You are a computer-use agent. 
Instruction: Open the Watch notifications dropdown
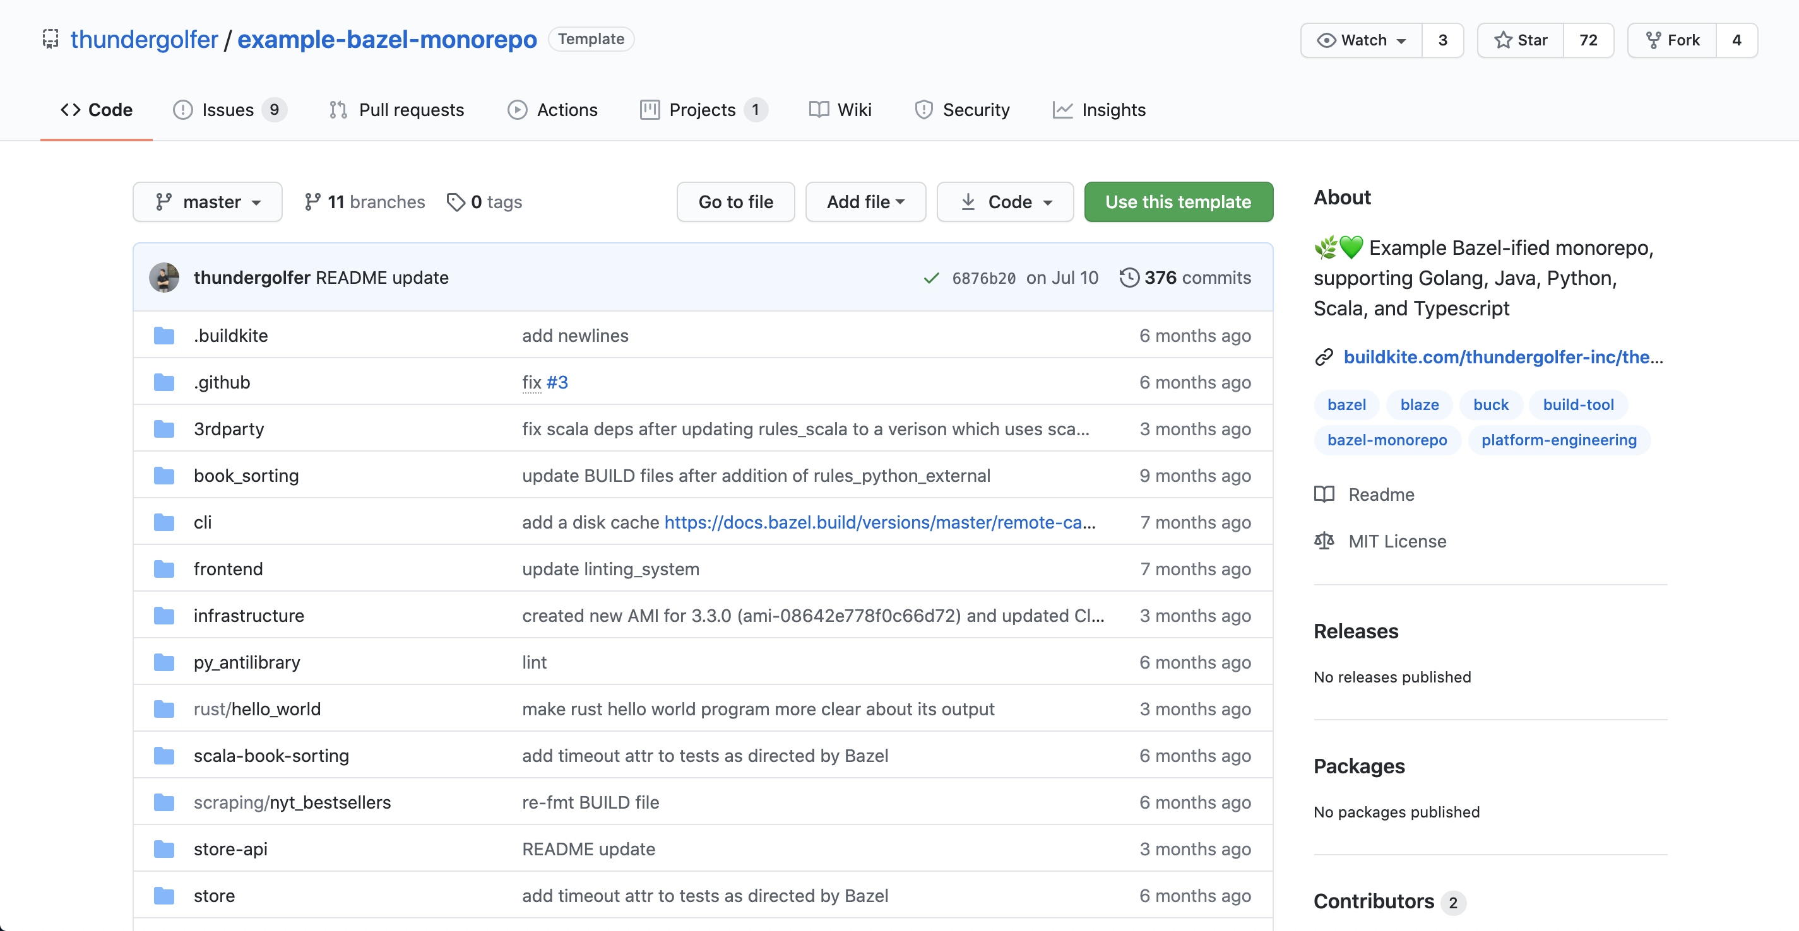pos(1361,40)
